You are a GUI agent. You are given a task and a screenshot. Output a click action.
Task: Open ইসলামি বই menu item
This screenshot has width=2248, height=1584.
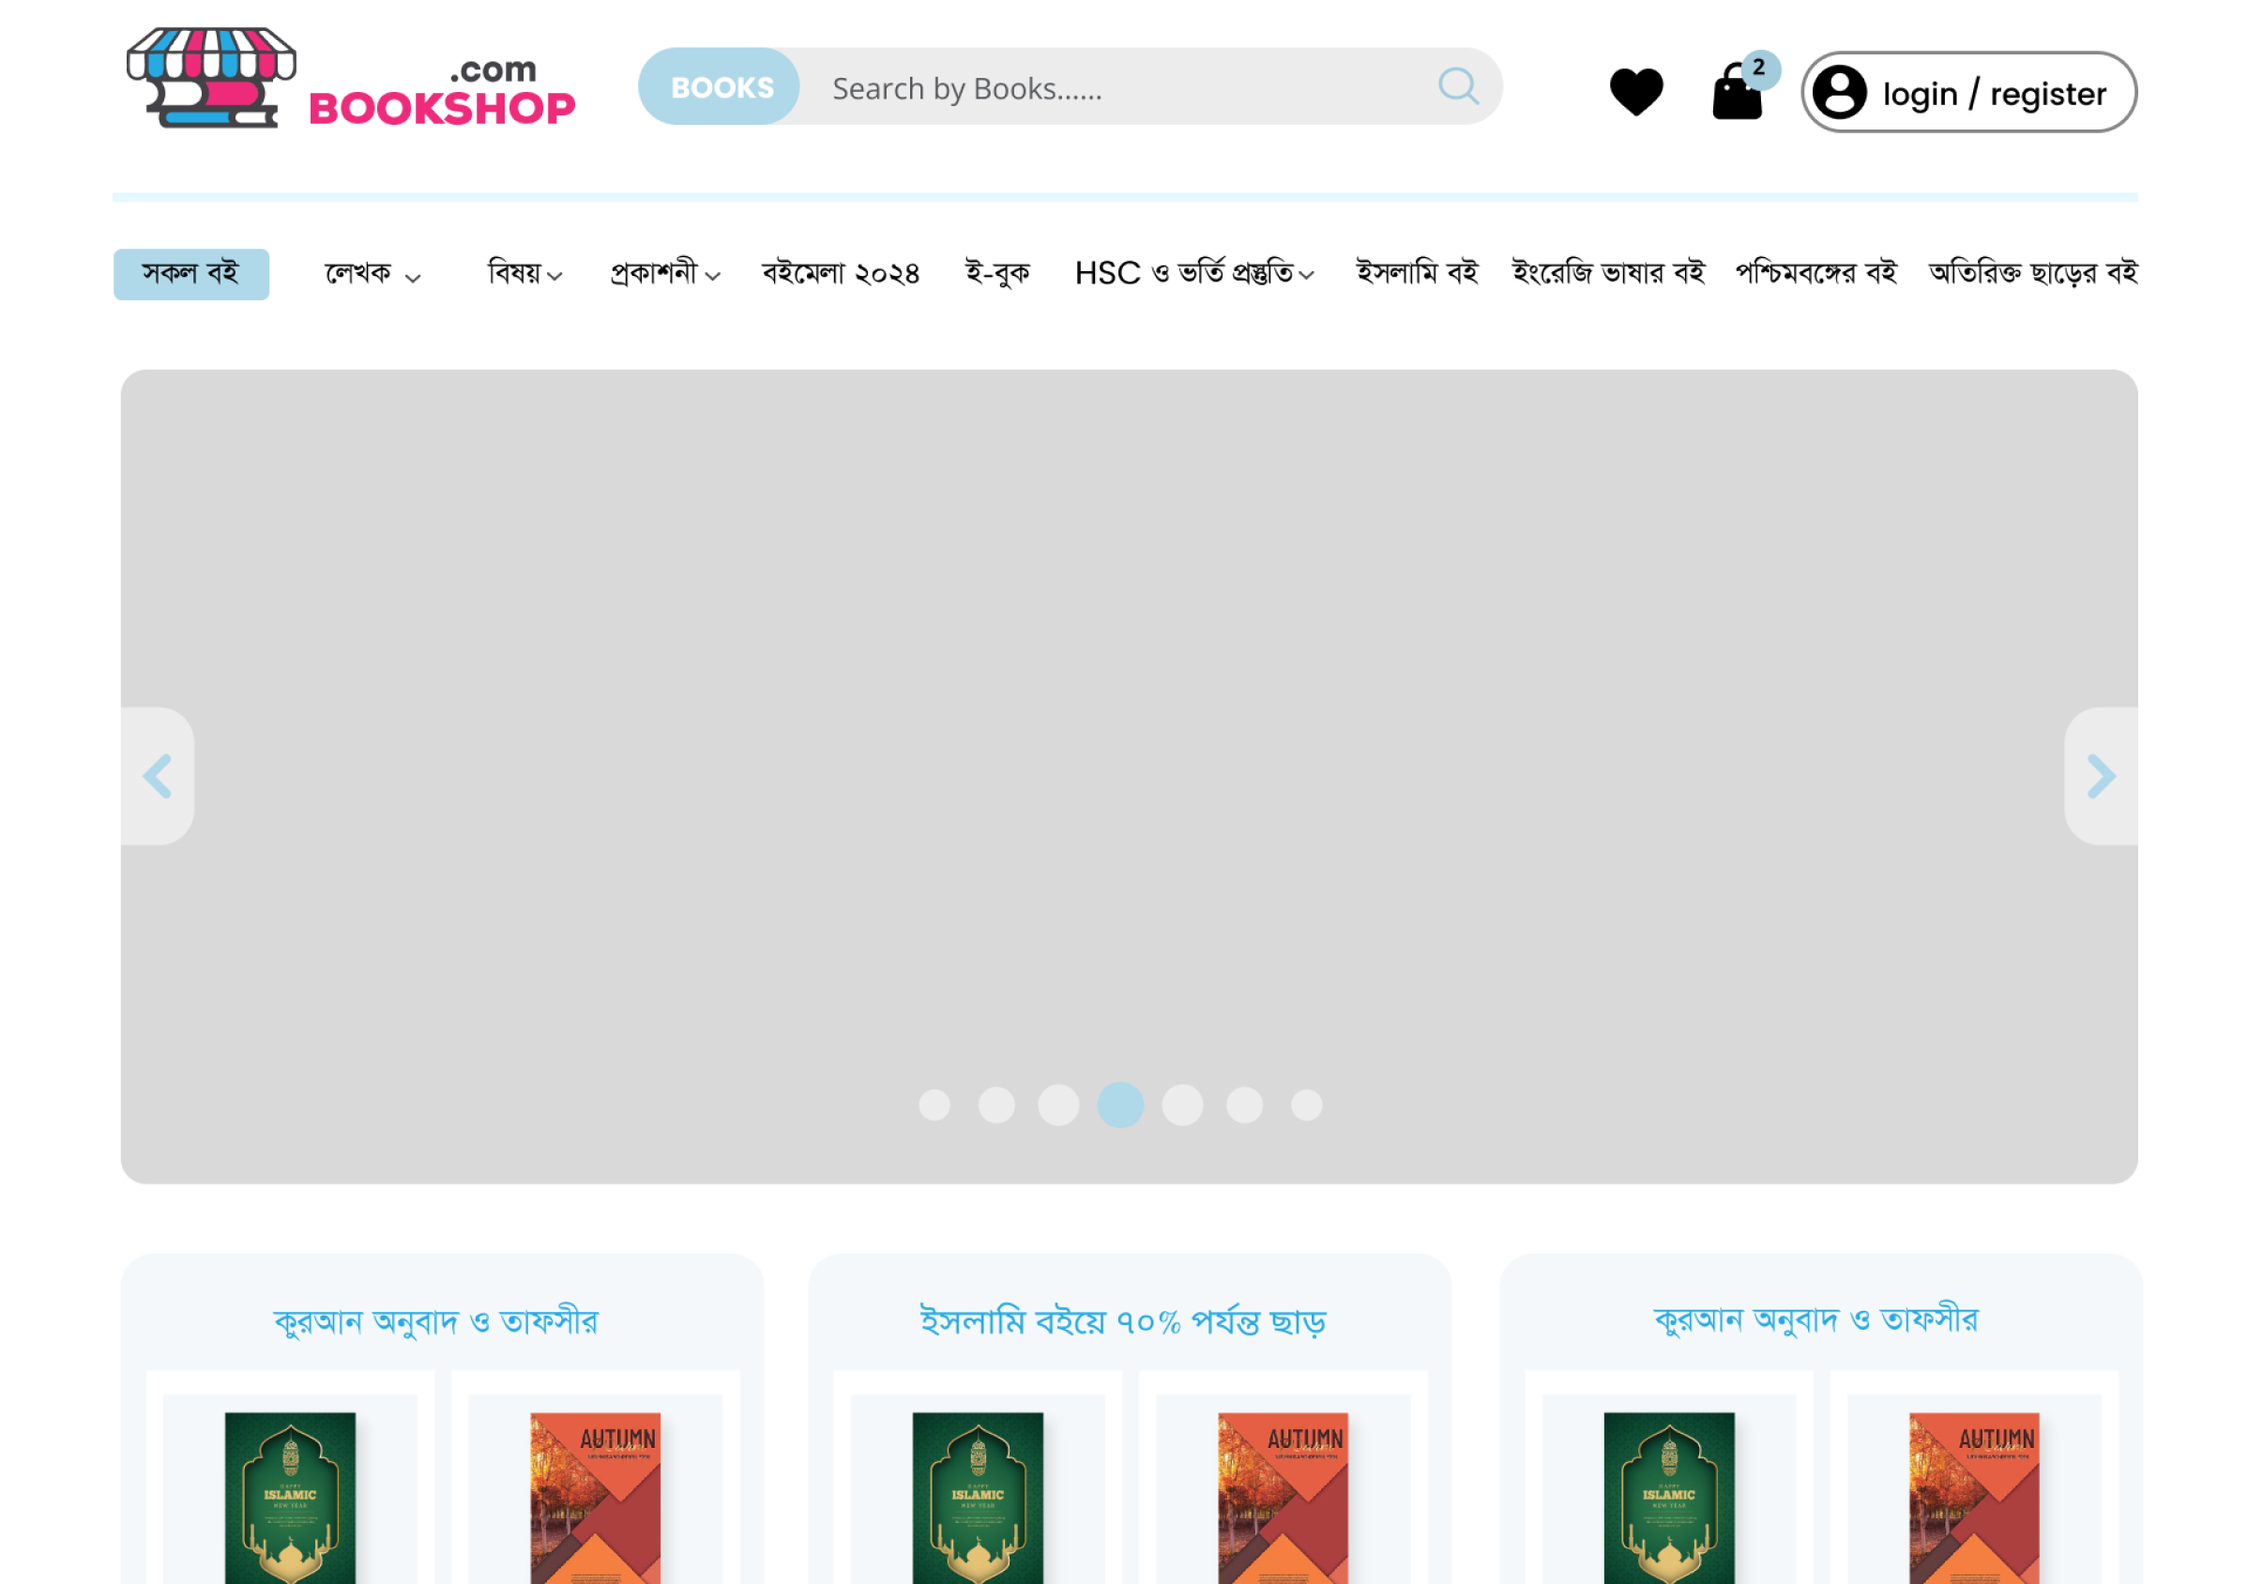(x=1416, y=273)
